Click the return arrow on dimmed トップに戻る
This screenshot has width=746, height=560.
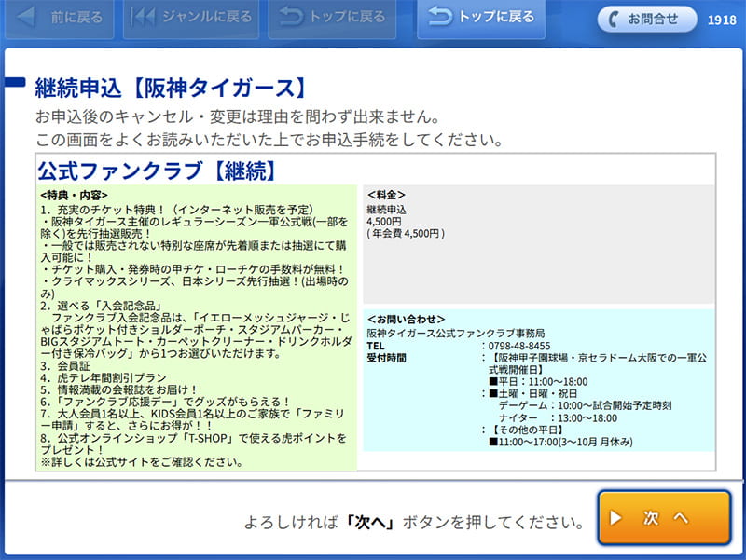coord(291,16)
